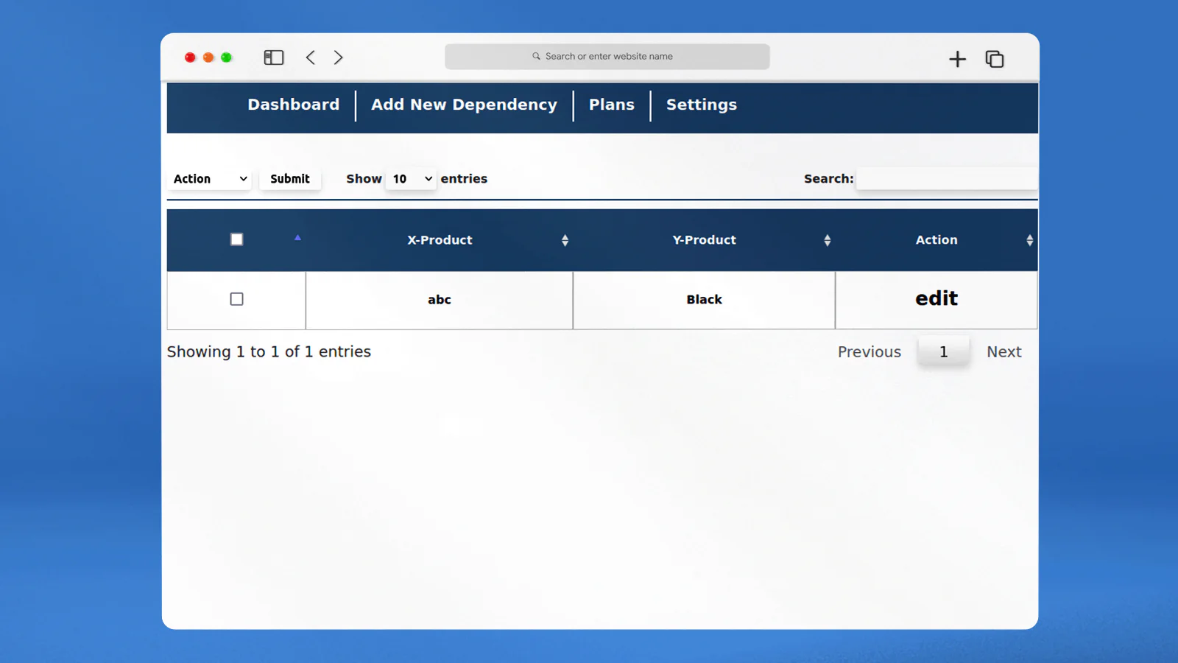
Task: Click the browser address bar
Action: coord(607,57)
